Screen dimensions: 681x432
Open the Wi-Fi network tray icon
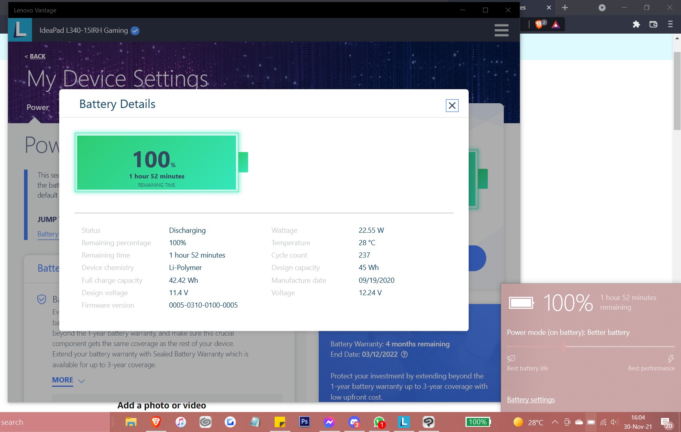click(x=603, y=422)
